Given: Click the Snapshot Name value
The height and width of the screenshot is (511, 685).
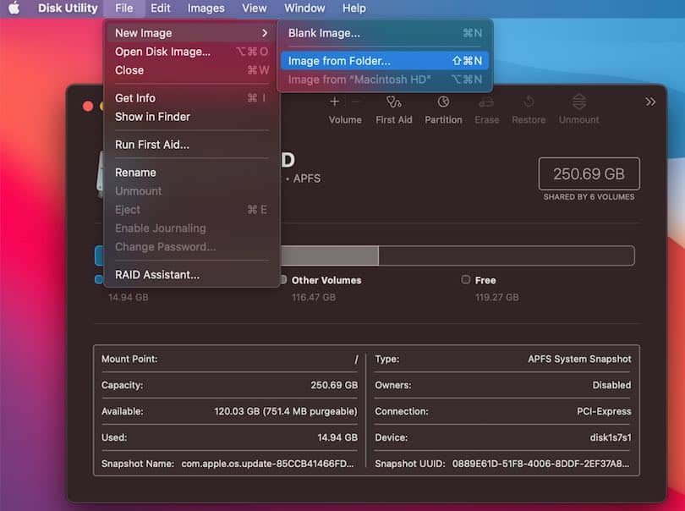Looking at the screenshot, I should click(x=268, y=464).
